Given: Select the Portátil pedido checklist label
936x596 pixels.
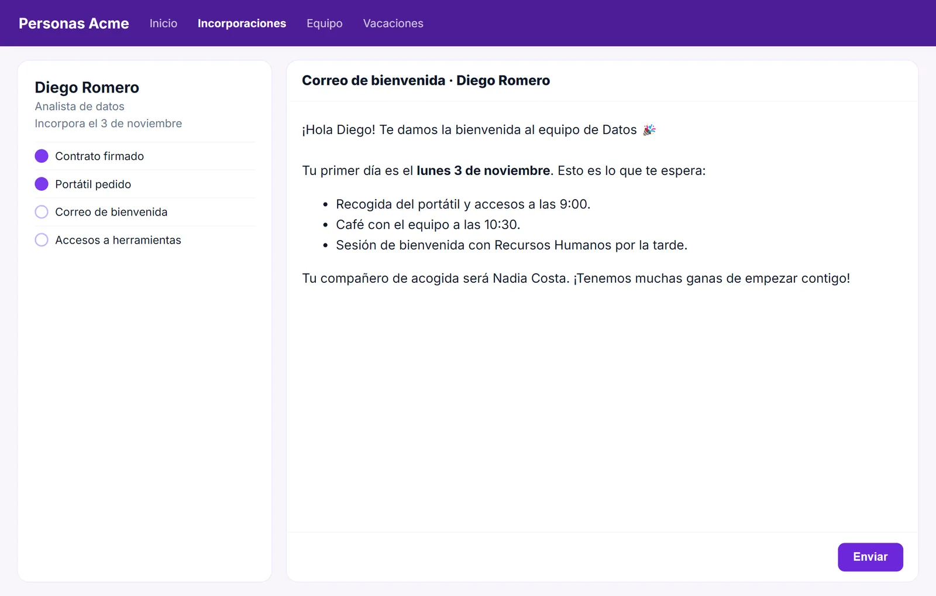Looking at the screenshot, I should (93, 184).
